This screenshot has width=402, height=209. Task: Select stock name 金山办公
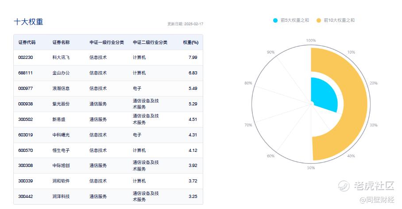click(x=61, y=73)
